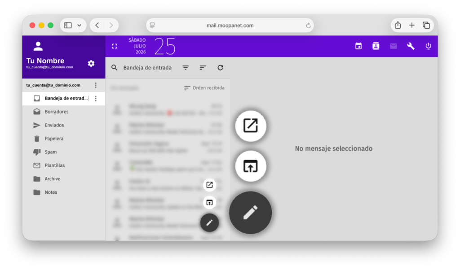Click large magnified open-external button

click(x=251, y=126)
